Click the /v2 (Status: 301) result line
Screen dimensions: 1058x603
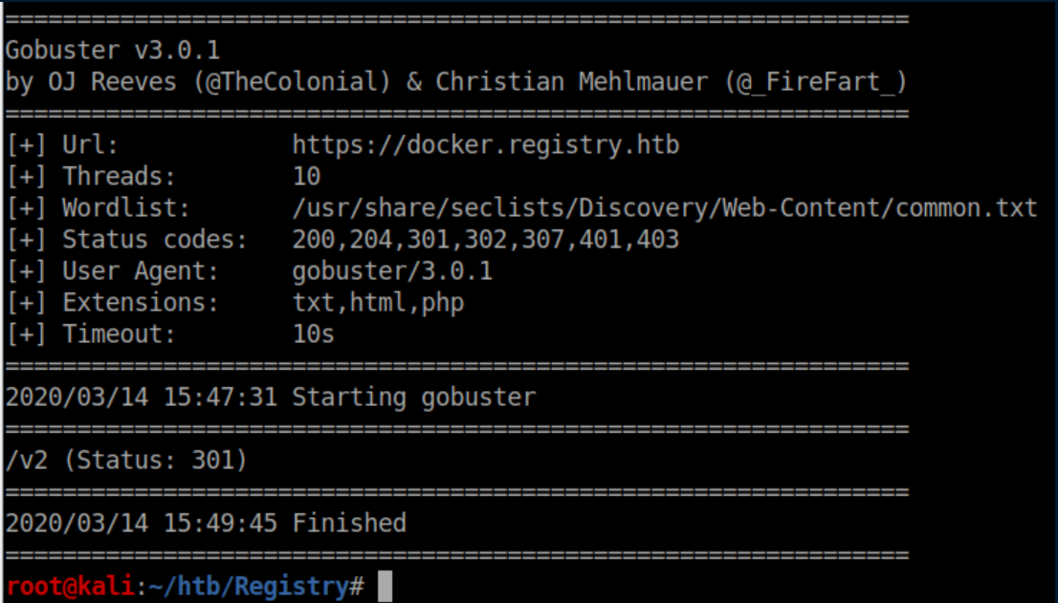click(x=126, y=461)
